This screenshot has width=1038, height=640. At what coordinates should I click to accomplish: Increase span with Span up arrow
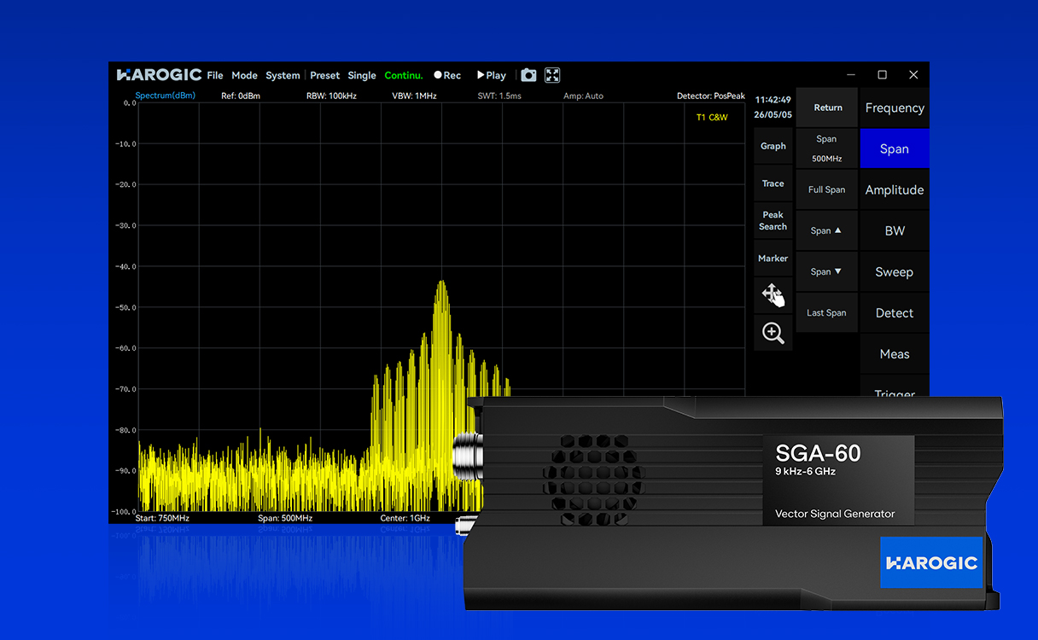[x=827, y=230]
